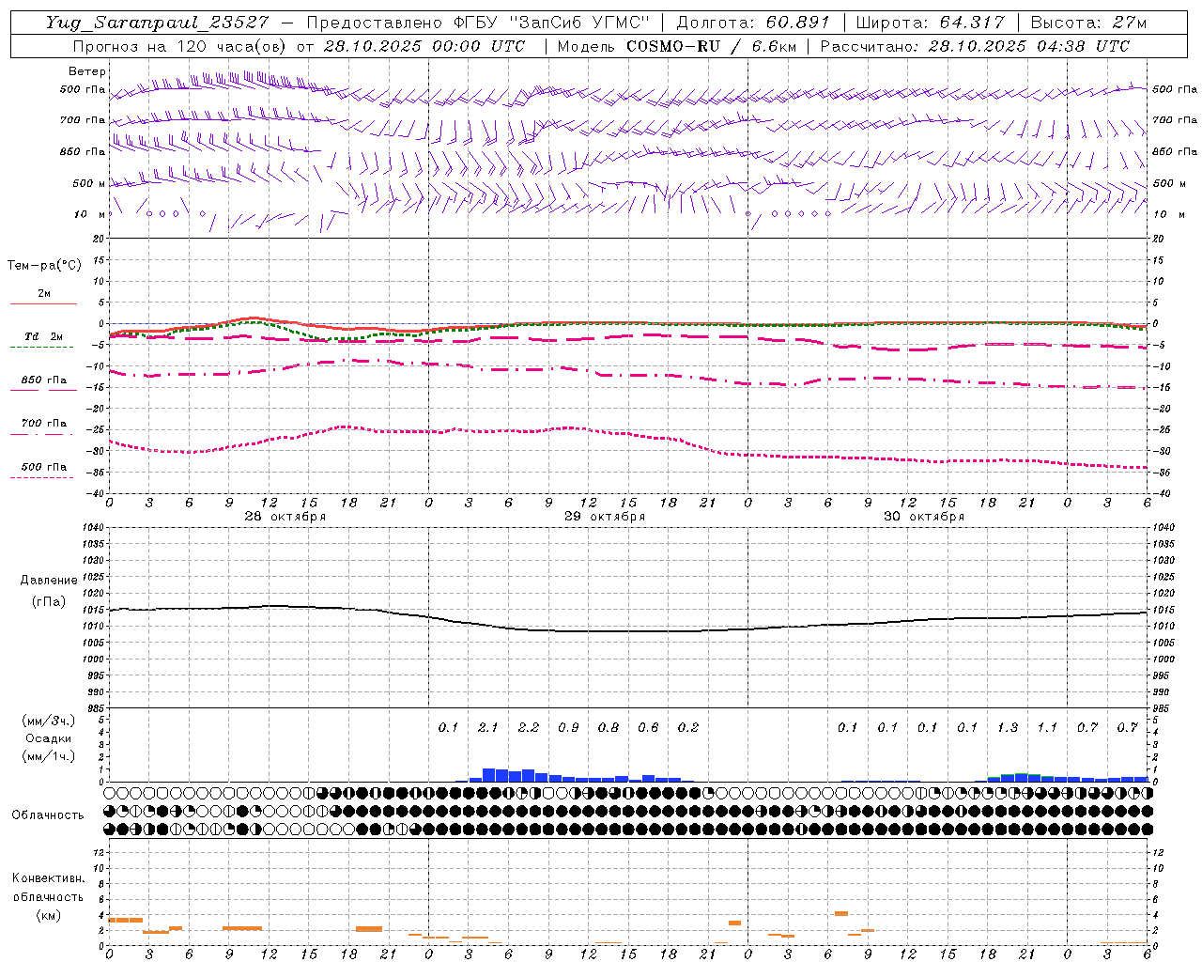Viewport: 1202px width, 962px height.
Task: Select the 10 м wind level label on right
Action: 1169,214
